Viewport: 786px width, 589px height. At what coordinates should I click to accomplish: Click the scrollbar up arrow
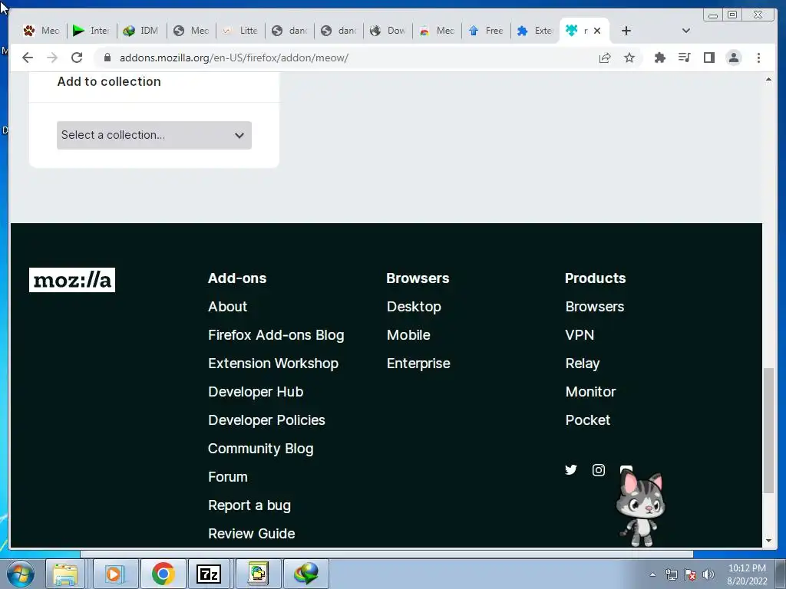click(768, 79)
